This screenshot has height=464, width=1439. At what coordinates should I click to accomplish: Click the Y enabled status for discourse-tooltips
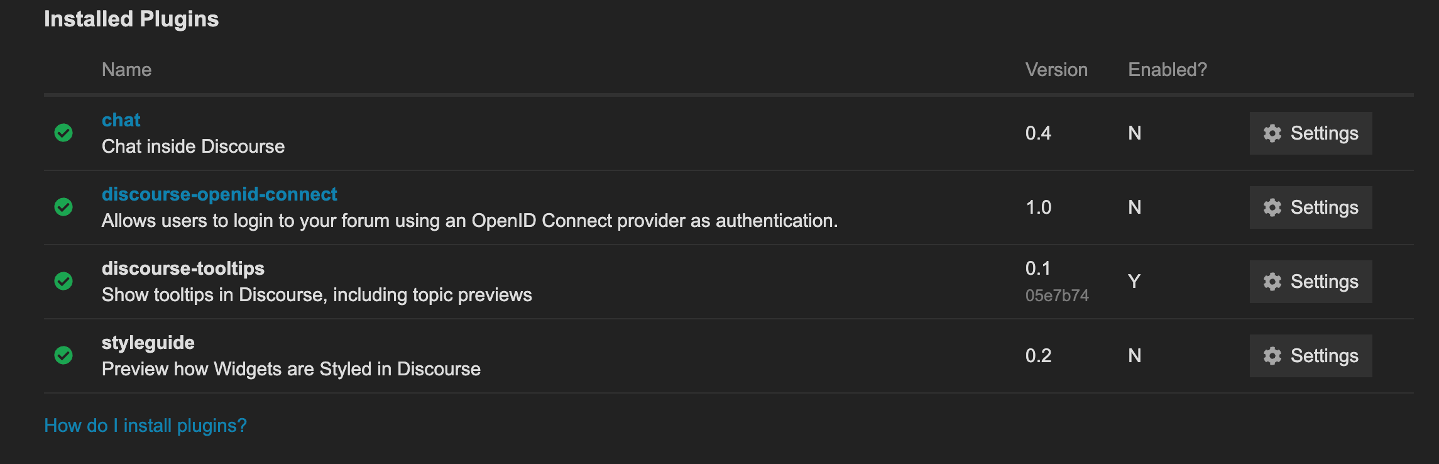click(x=1134, y=281)
